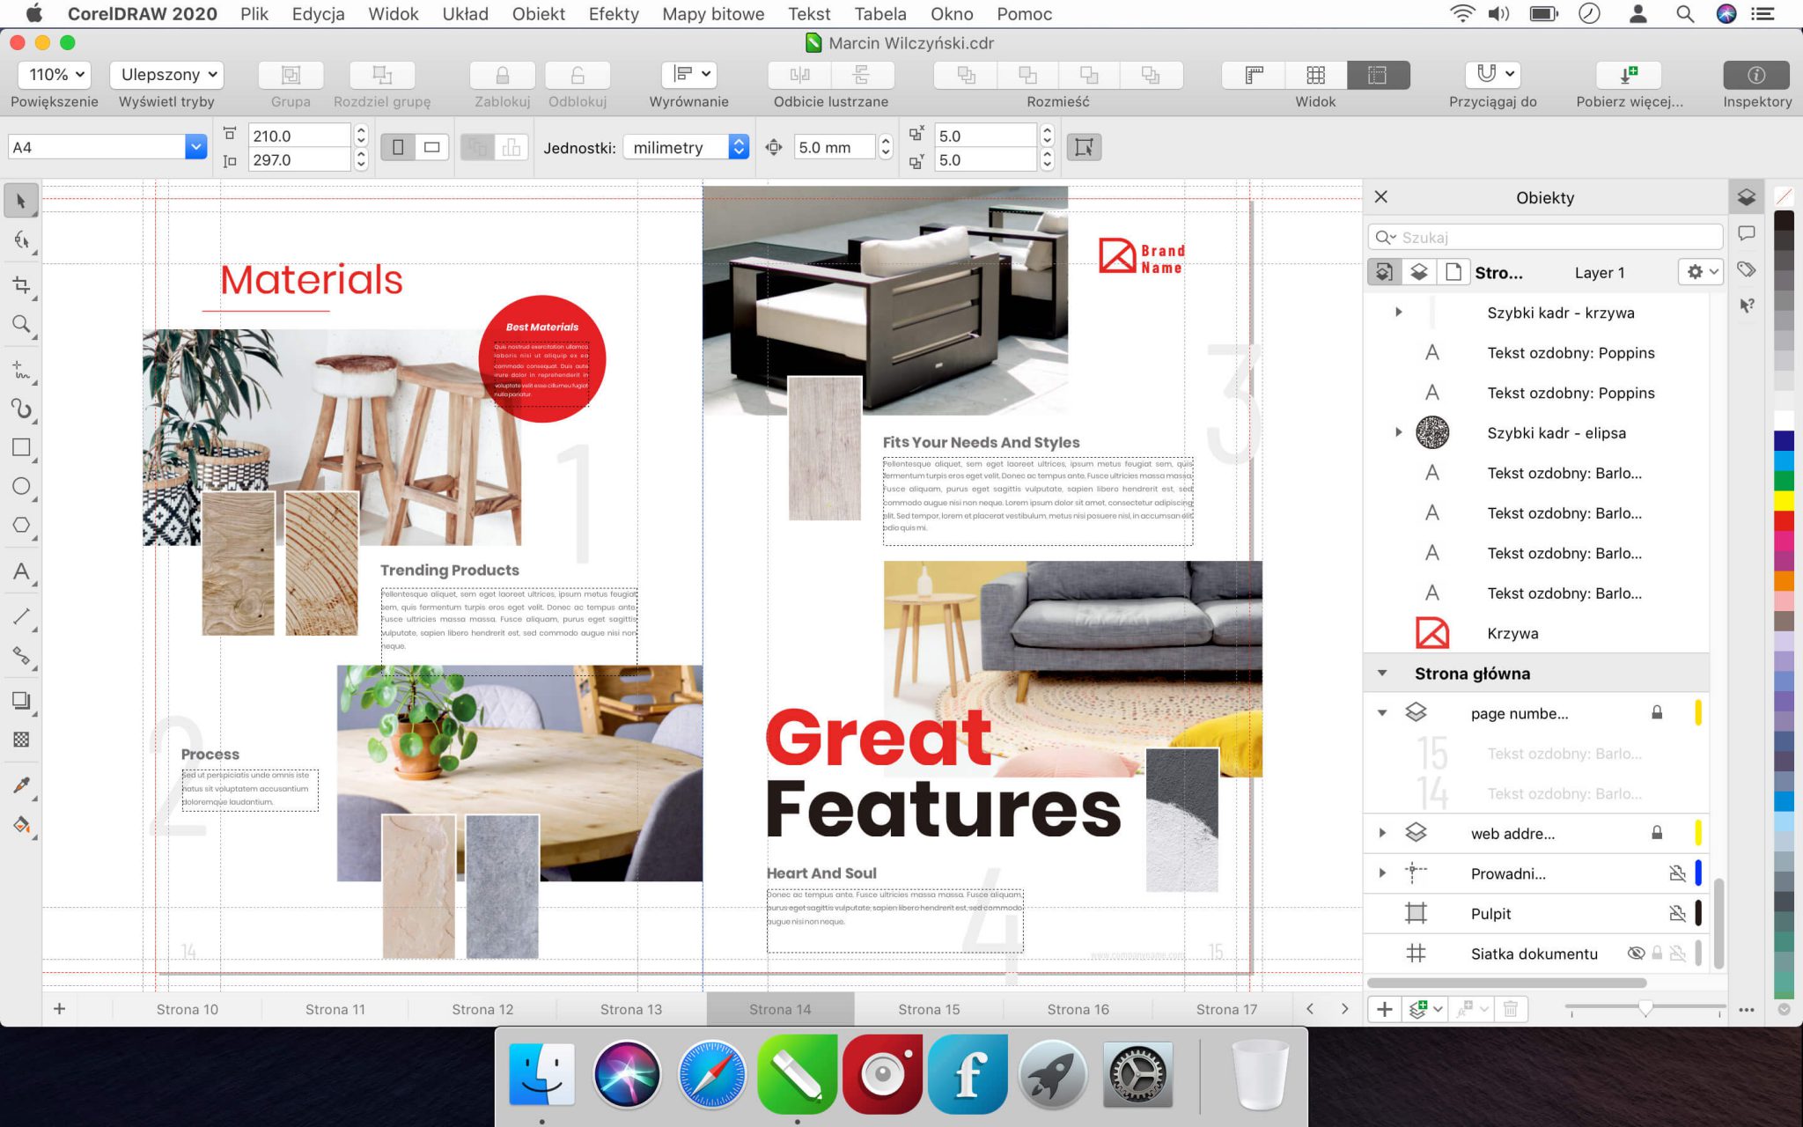1803x1127 pixels.
Task: Select the Pick tool
Action: coord(21,200)
